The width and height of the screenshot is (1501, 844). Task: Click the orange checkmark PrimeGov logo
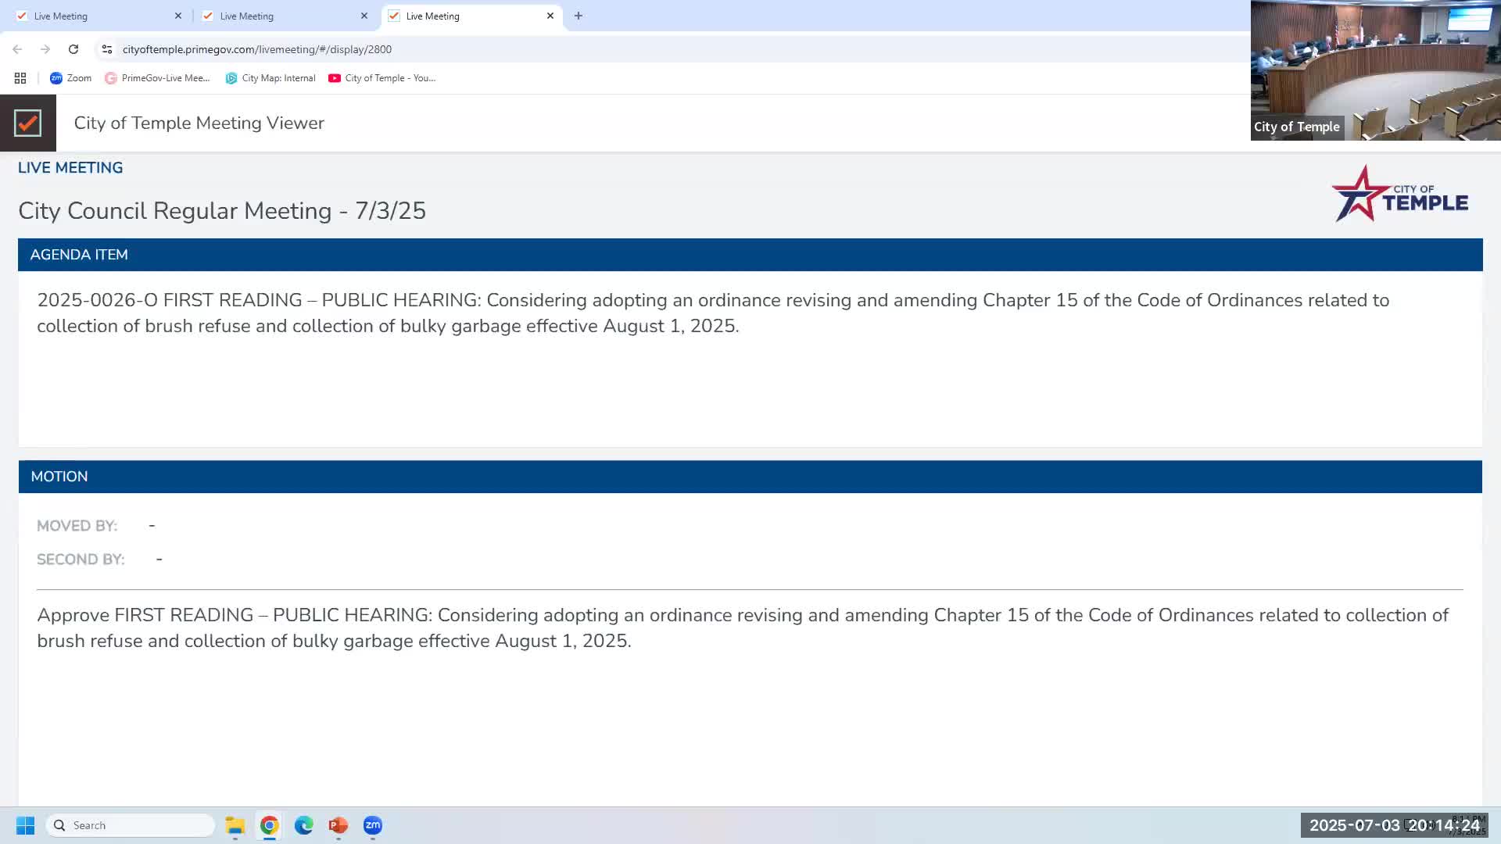coord(27,123)
